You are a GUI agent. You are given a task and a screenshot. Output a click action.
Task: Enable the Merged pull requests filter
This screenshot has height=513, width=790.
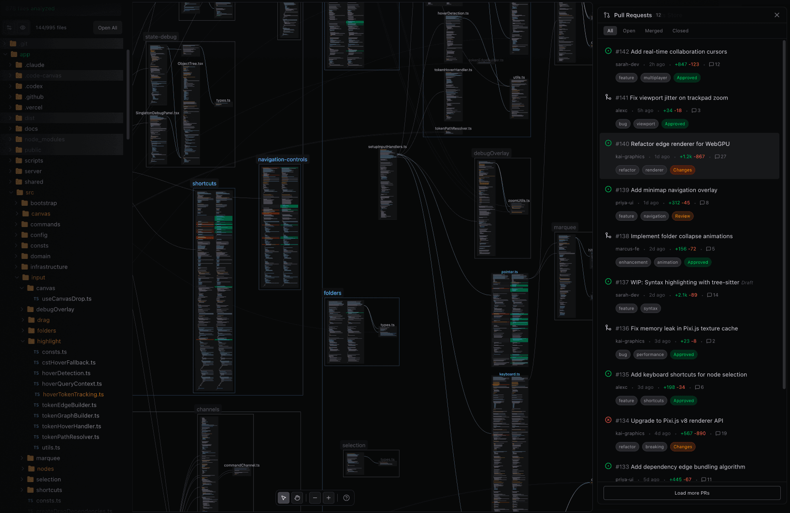coord(654,30)
